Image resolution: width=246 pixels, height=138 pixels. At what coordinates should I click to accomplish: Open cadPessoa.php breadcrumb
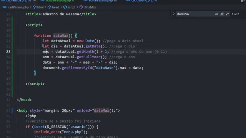[x=18, y=7]
